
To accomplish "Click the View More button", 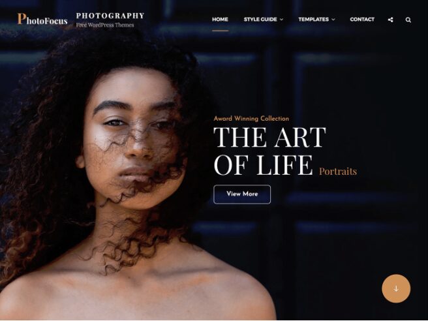I will tap(242, 194).
